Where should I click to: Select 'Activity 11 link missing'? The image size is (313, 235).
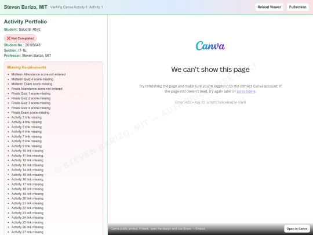(27, 156)
